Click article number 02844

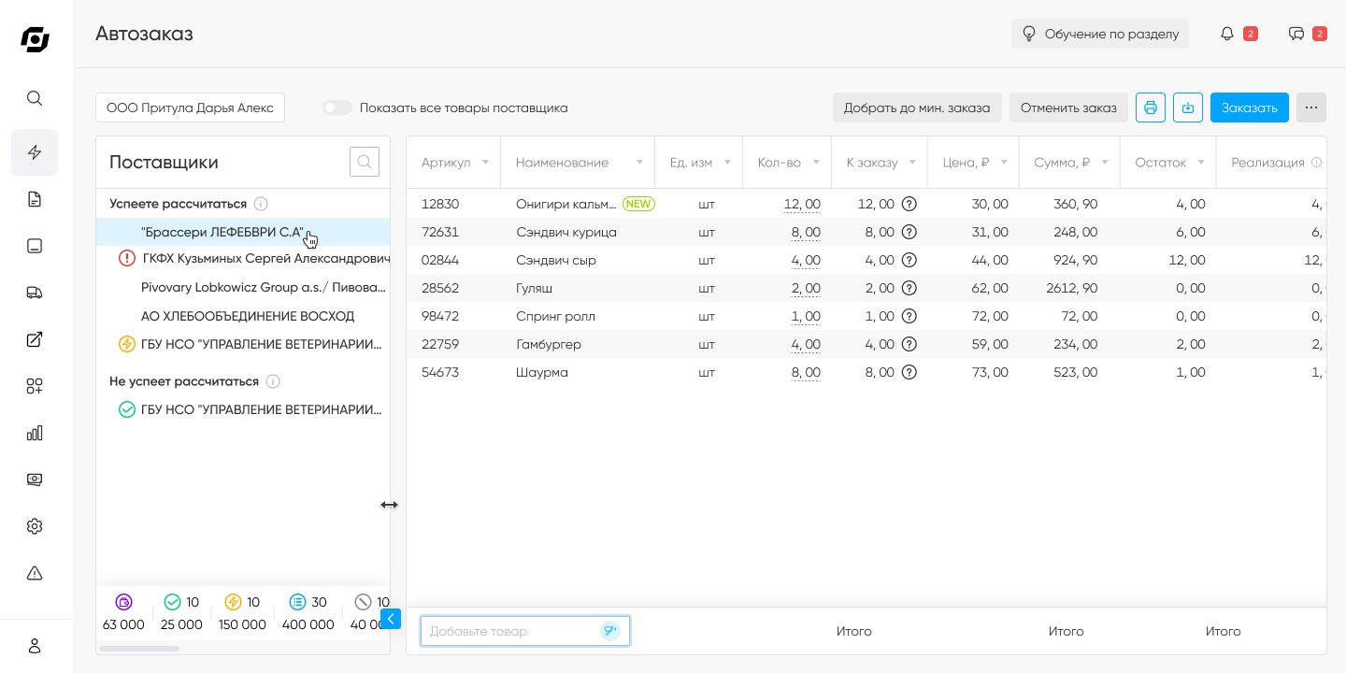point(440,260)
